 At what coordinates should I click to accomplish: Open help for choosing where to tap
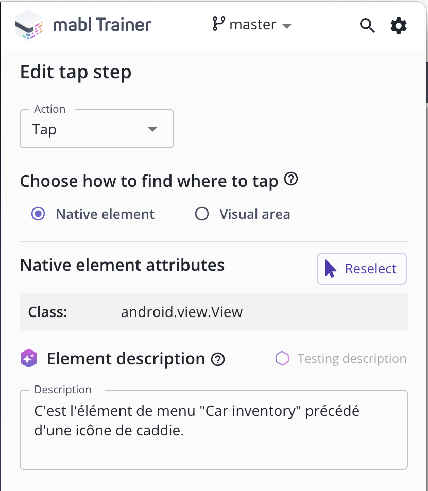tap(291, 179)
